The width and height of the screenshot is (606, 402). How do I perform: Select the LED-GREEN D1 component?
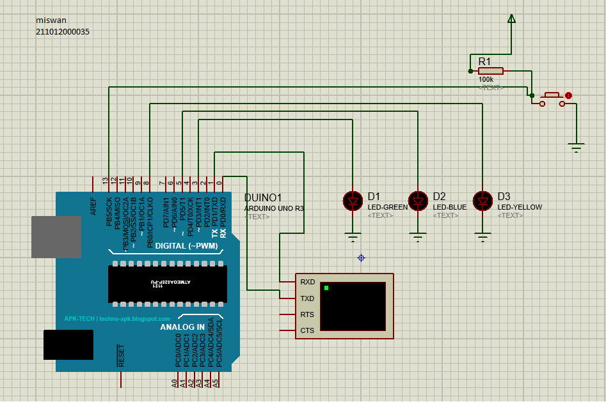coord(353,201)
